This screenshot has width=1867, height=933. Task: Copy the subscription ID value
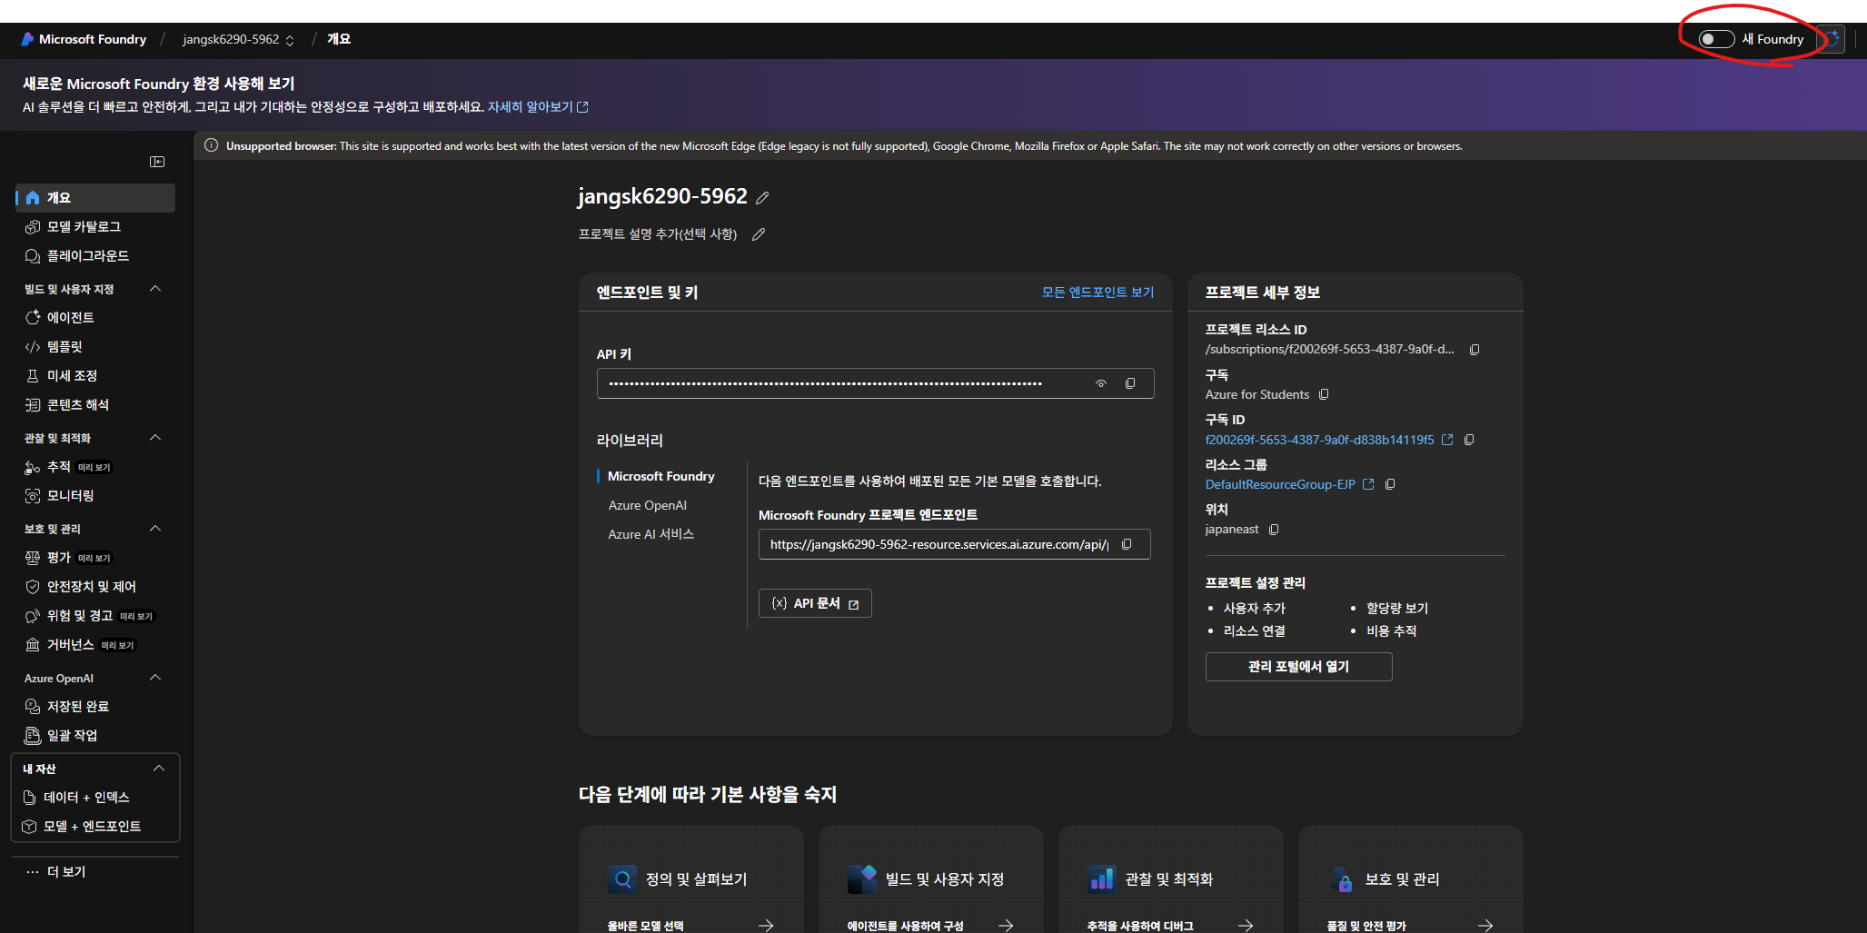(x=1469, y=440)
